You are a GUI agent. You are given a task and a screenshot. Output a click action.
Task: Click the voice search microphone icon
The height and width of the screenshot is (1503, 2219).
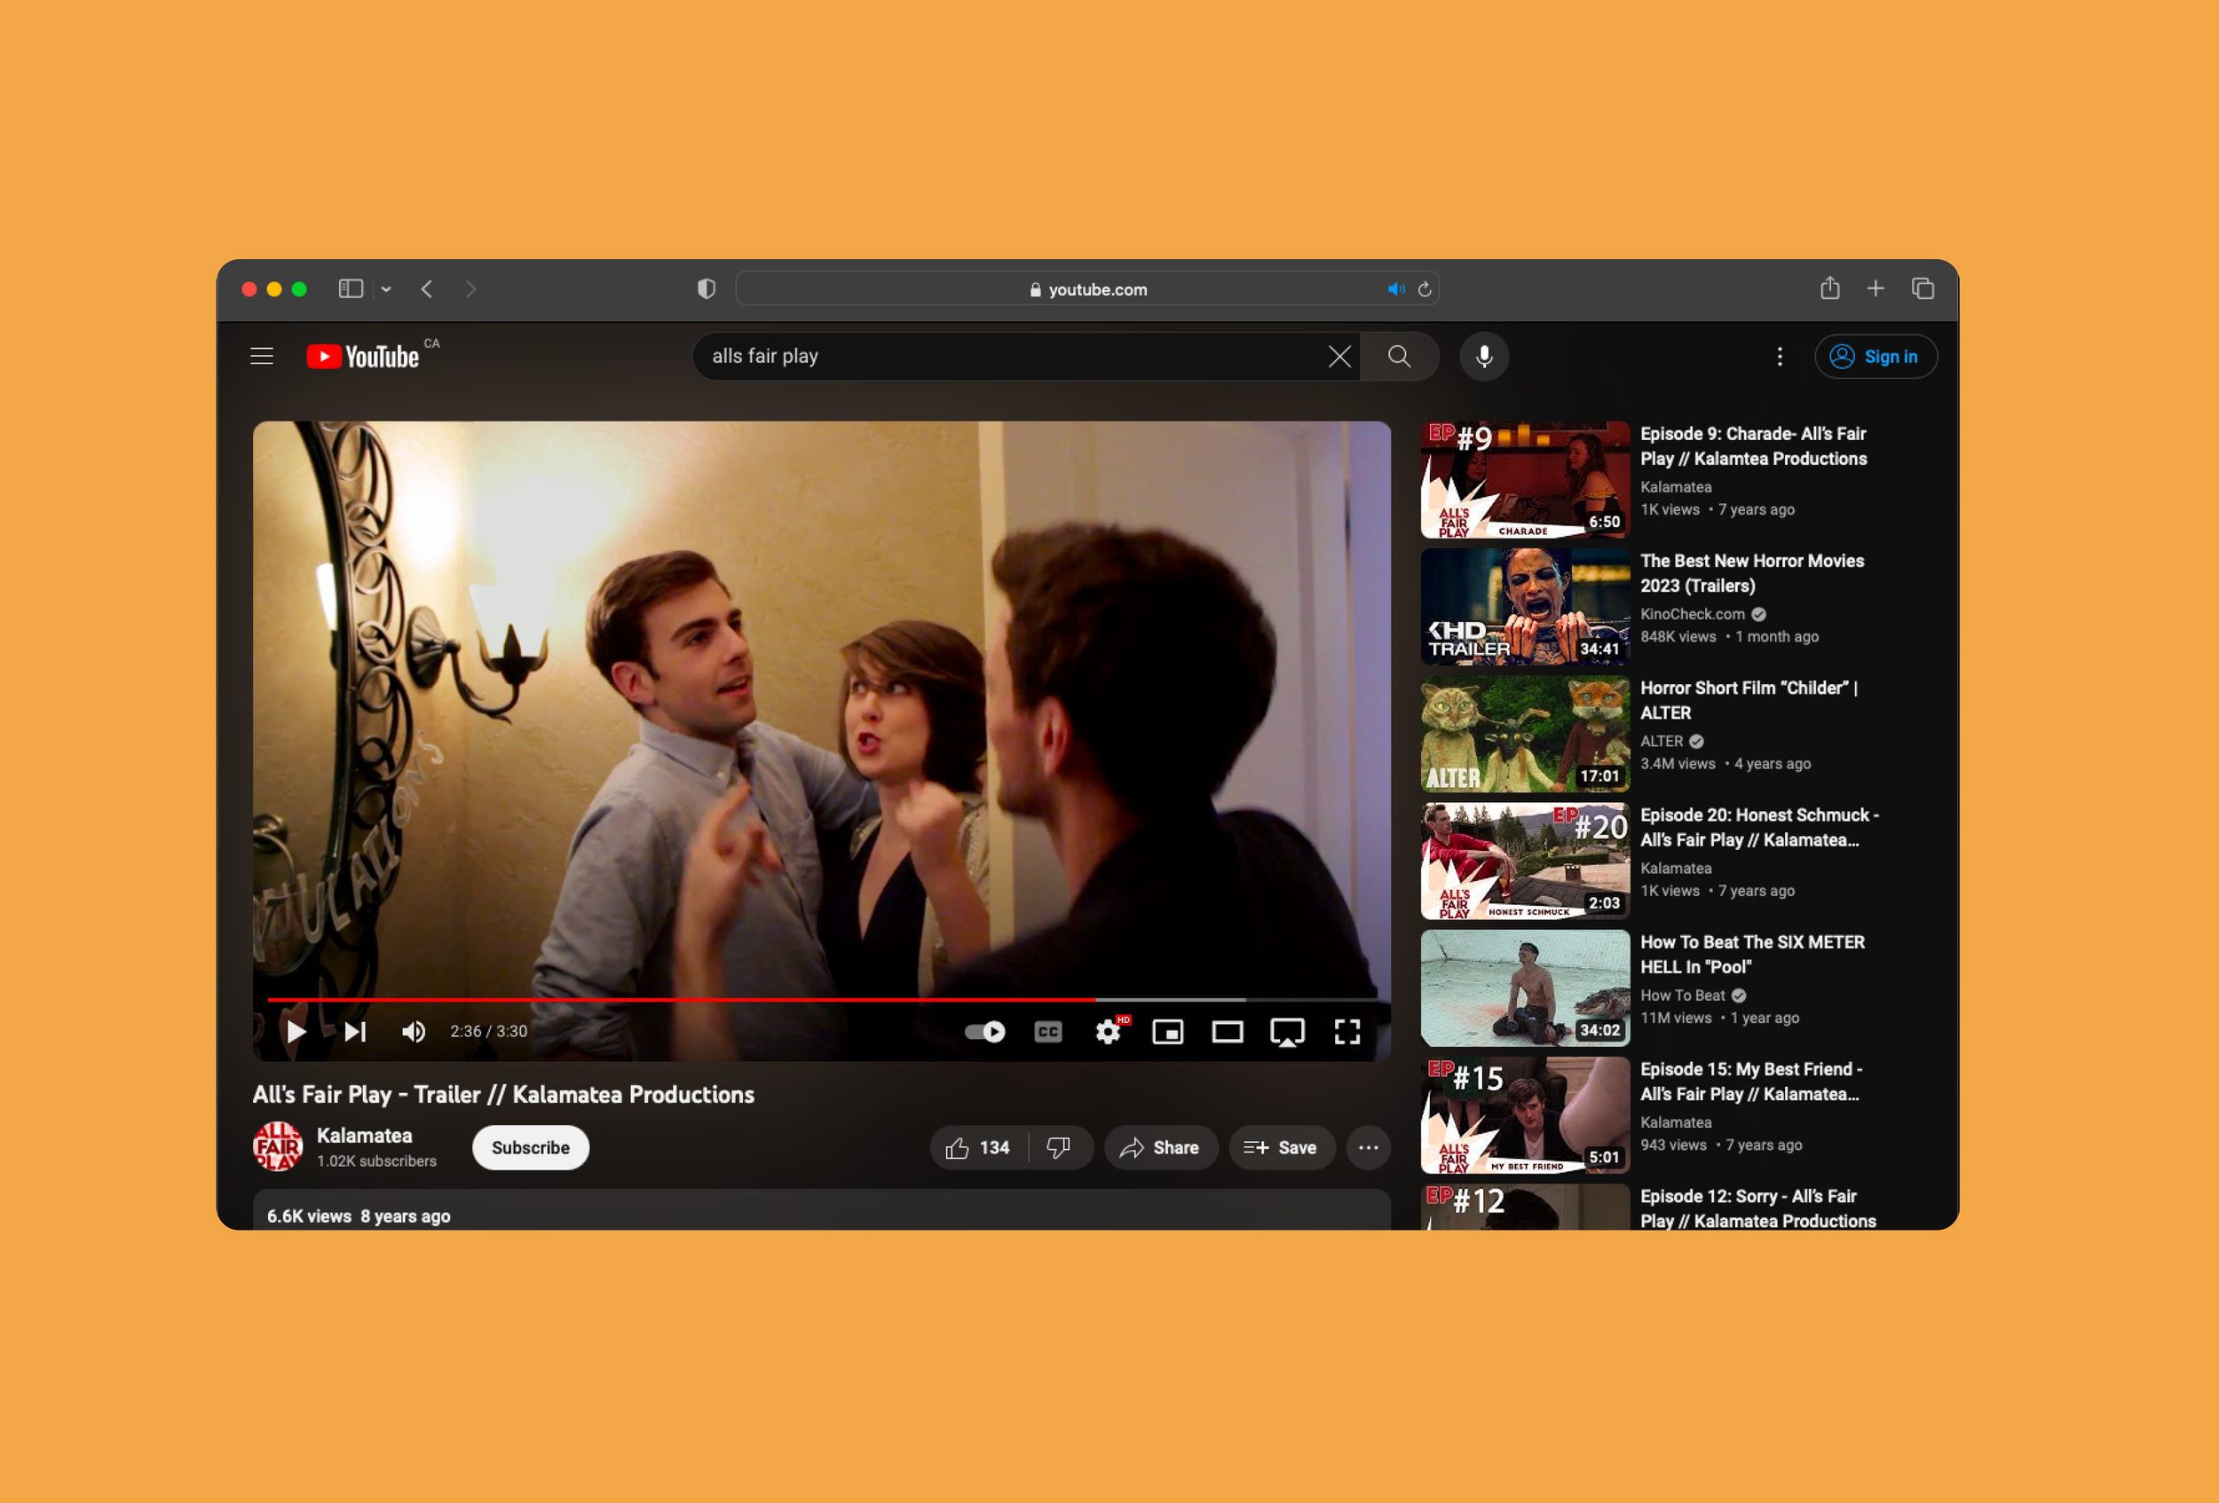[x=1484, y=356]
